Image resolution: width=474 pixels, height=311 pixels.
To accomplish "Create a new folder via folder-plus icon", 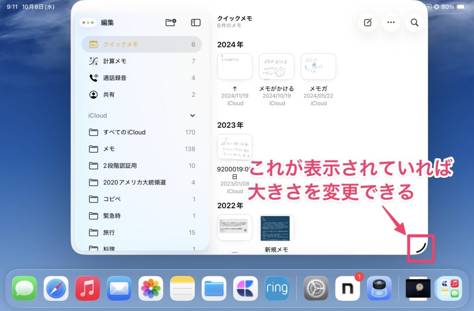I will coord(171,22).
